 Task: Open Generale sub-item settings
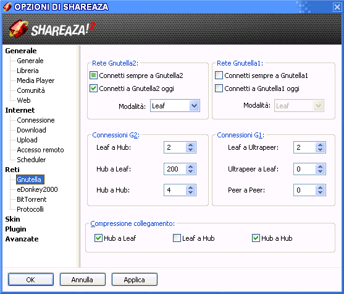point(30,61)
